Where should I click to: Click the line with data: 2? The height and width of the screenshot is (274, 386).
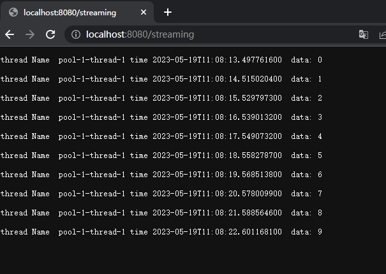point(161,98)
